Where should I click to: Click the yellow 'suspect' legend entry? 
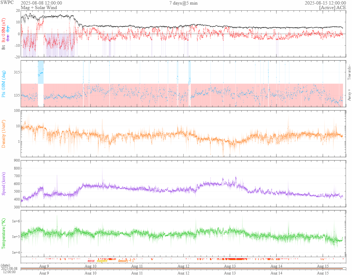(102, 261)
